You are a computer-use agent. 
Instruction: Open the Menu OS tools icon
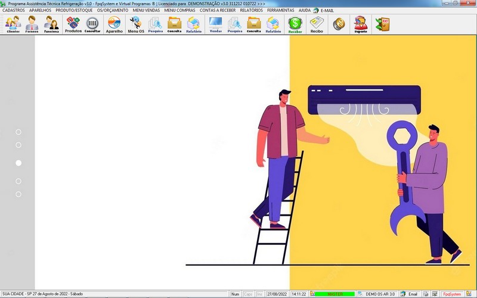point(136,24)
